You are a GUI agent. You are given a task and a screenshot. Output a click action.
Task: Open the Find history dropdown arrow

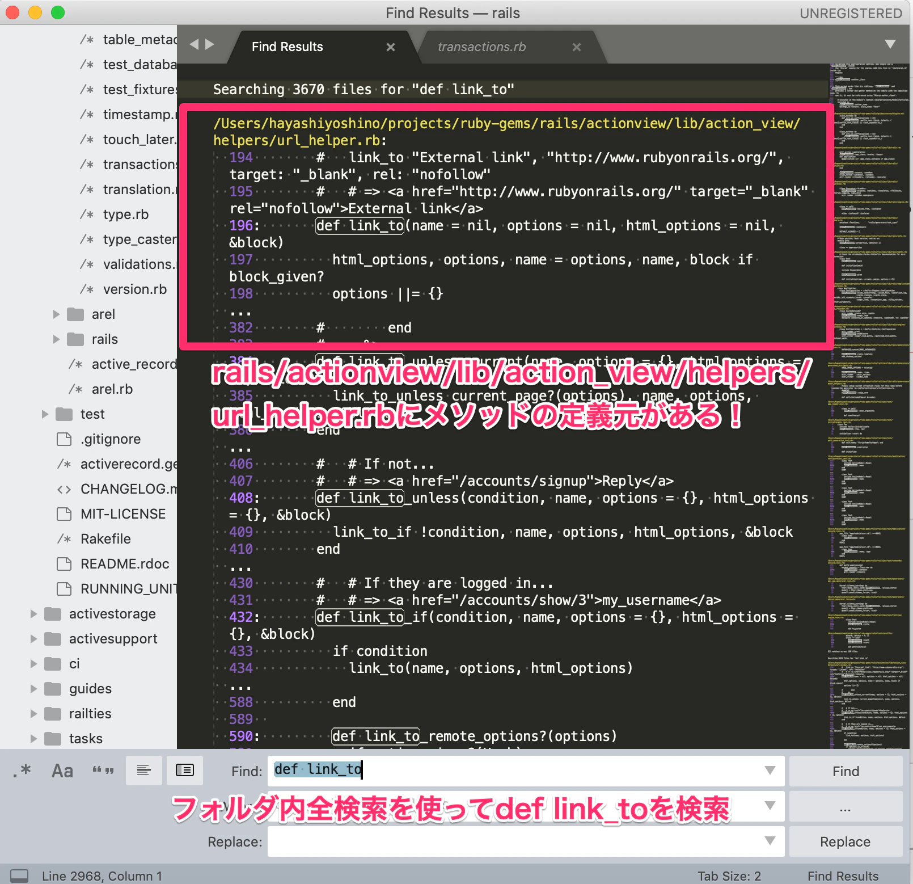tap(770, 771)
